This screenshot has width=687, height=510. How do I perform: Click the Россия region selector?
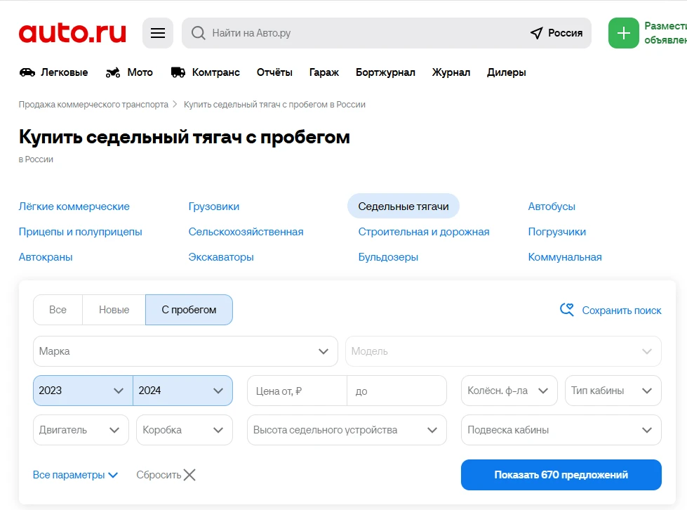coord(557,33)
